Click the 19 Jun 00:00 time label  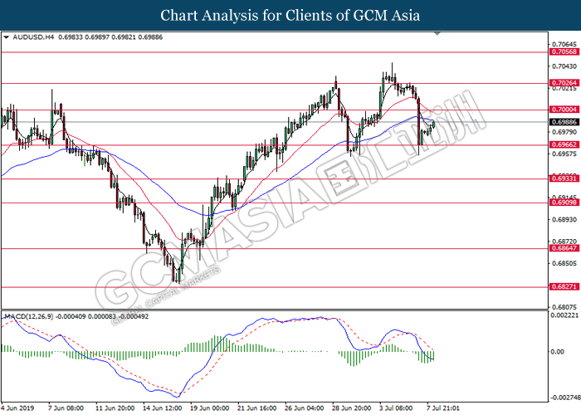[x=210, y=408]
